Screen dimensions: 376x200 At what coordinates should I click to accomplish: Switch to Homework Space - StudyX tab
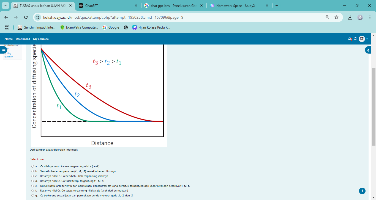click(x=239, y=5)
